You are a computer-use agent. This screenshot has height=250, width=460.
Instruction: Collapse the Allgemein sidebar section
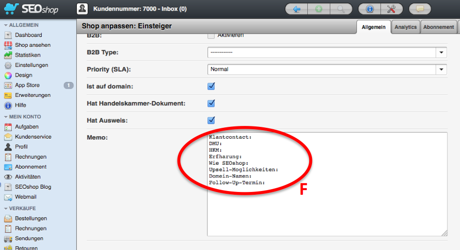pyautogui.click(x=6, y=25)
